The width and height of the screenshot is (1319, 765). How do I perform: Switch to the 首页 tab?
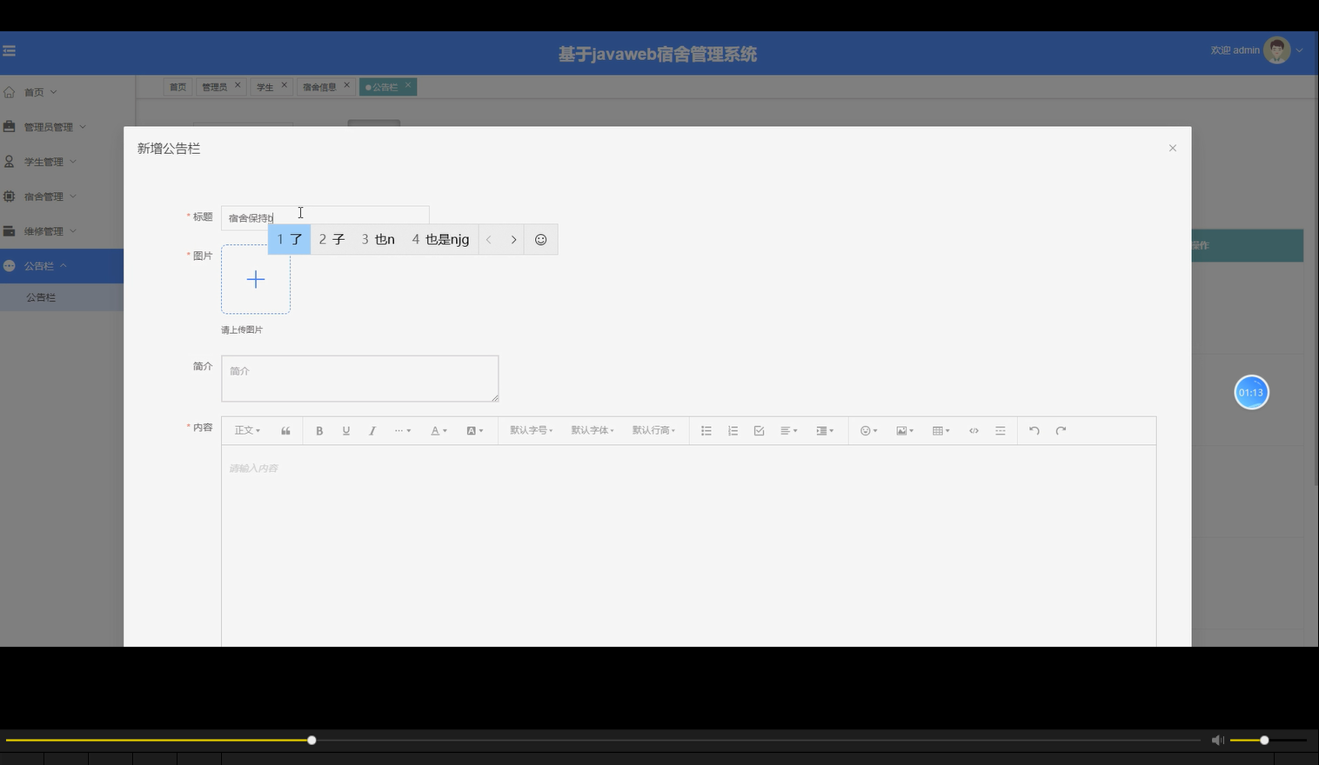point(177,86)
